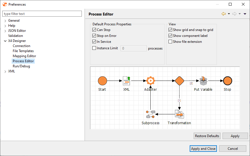250x156 pixels.
Task: Select the orange diamond gateway node
Action: (x=180, y=81)
